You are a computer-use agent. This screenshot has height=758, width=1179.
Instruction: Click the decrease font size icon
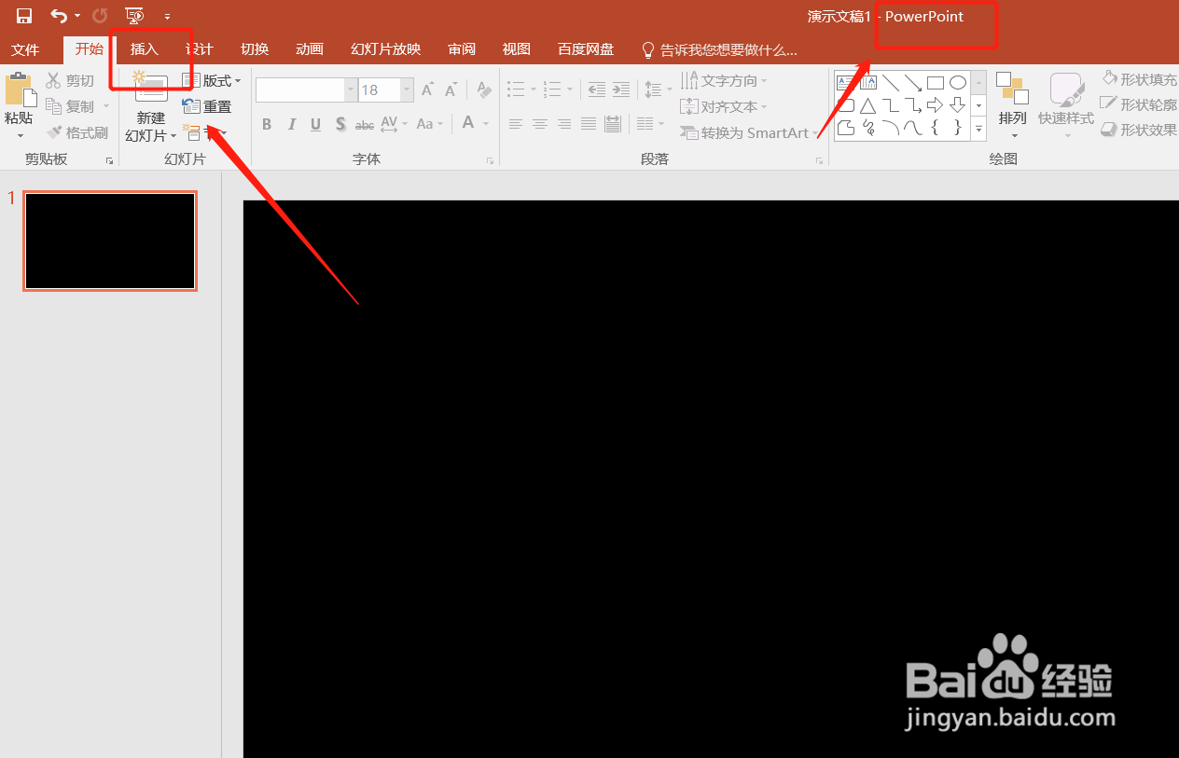[x=451, y=90]
